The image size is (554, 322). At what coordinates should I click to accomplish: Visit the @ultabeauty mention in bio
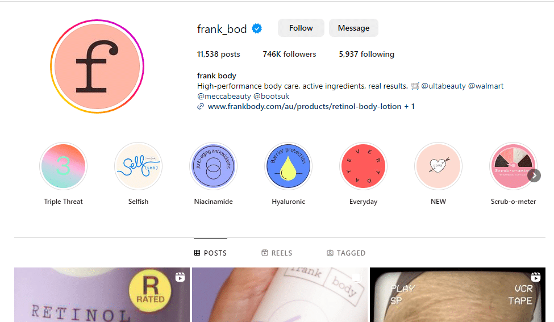pos(443,86)
